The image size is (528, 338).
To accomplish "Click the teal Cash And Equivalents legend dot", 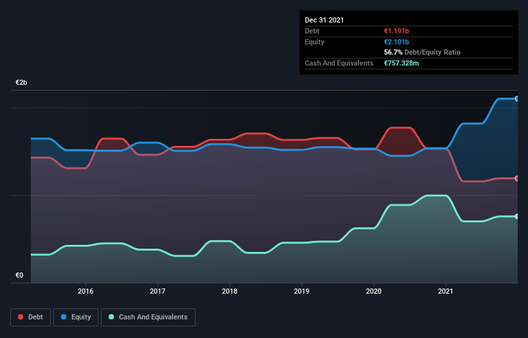I will [111, 317].
